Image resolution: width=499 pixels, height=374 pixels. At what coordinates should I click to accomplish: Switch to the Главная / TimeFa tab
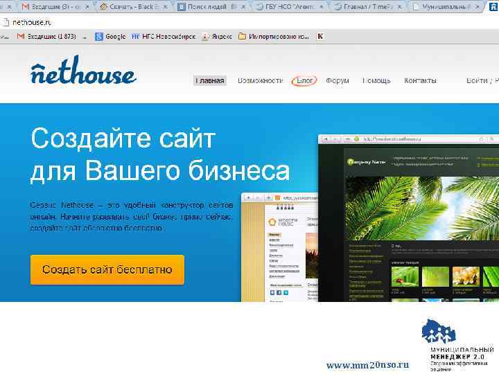[367, 6]
